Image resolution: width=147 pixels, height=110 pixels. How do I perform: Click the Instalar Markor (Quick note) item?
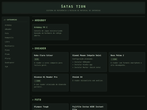point(88,67)
